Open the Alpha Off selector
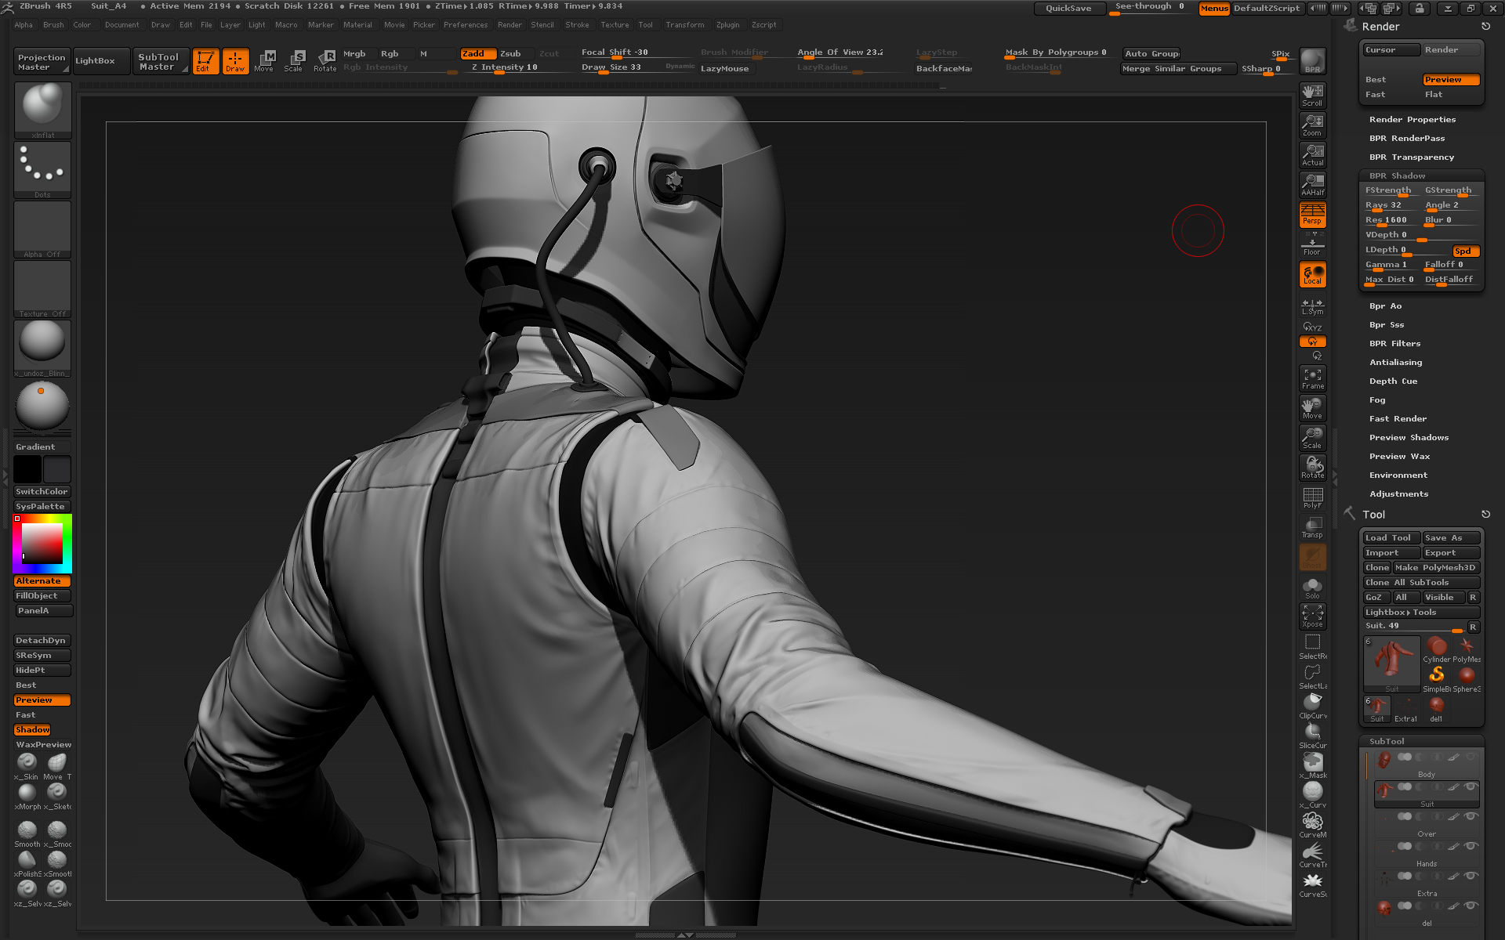Image resolution: width=1505 pixels, height=940 pixels. (42, 229)
